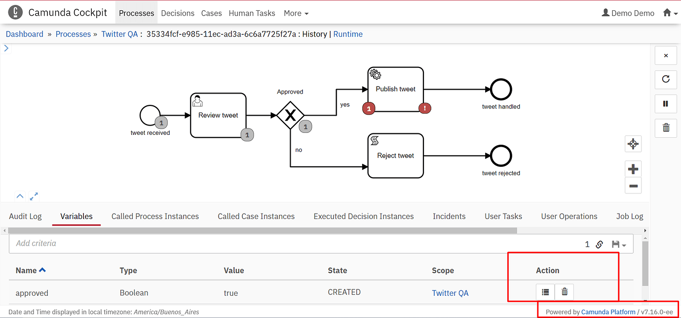
Task: Zoom in the diagram with plus icon
Action: 633,169
